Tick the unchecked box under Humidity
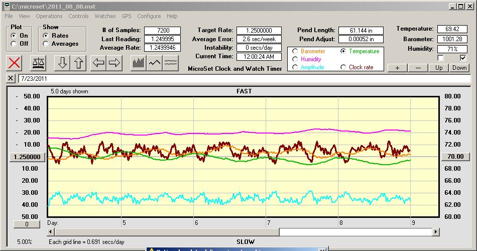The height and width of the screenshot is (251, 477). (x=440, y=58)
